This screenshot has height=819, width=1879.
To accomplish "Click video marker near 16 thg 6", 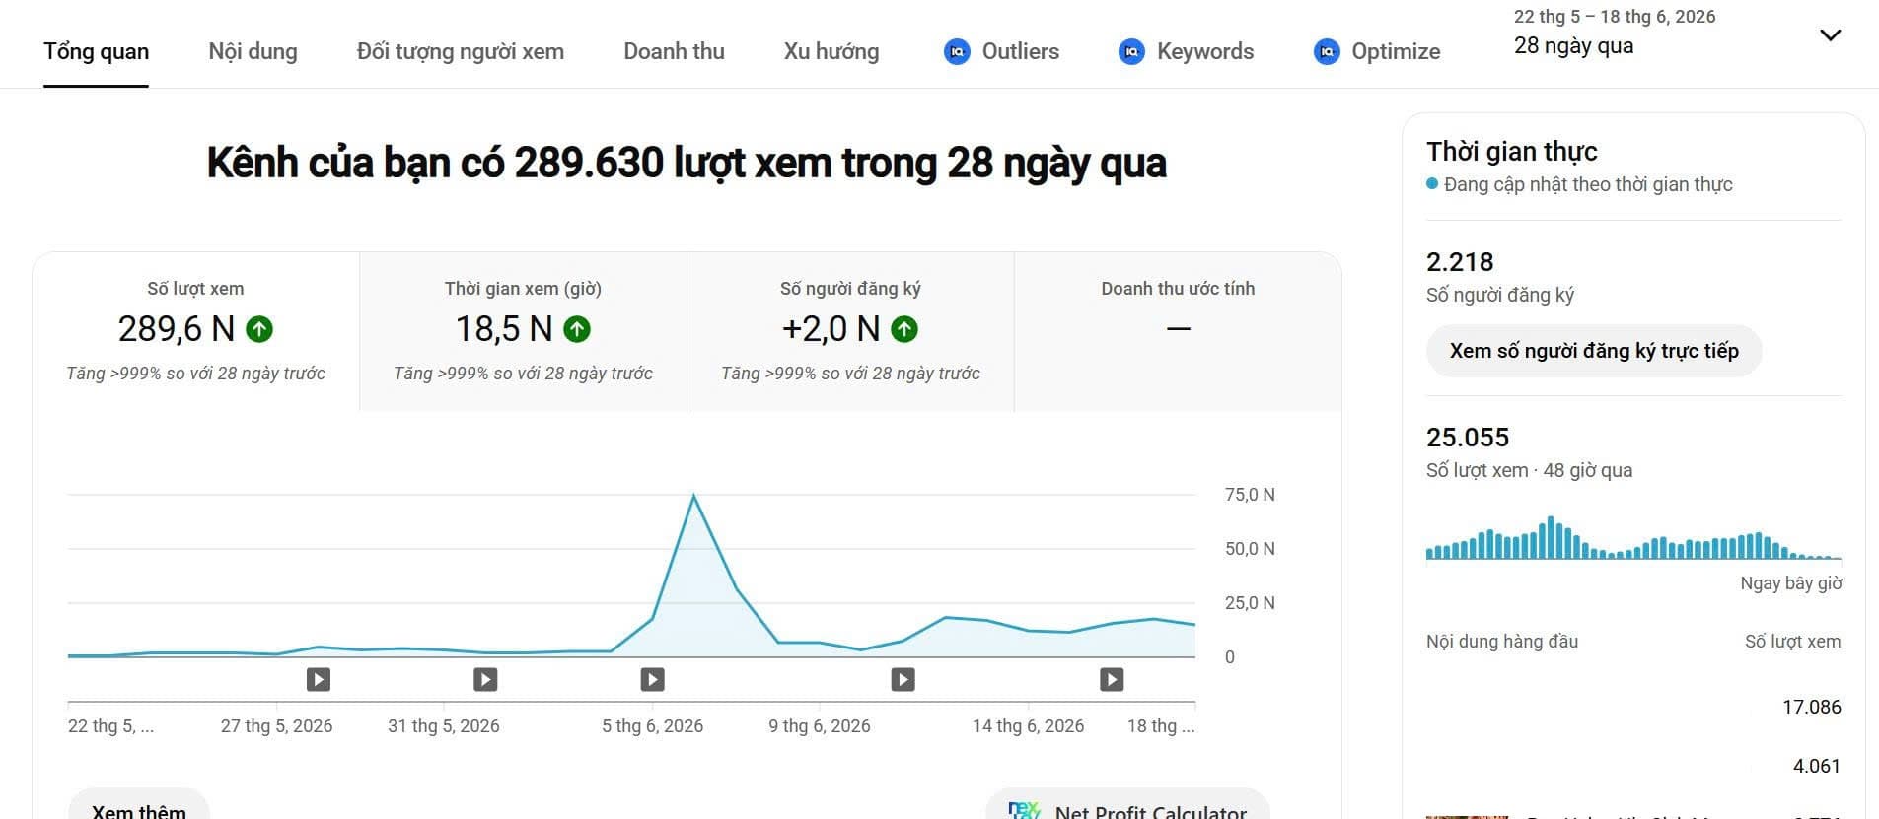I will [1112, 679].
